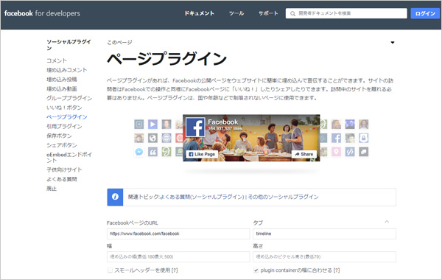Image resolution: width=442 pixels, height=280 pixels.
Task: Open the ツール menu
Action: point(236,13)
